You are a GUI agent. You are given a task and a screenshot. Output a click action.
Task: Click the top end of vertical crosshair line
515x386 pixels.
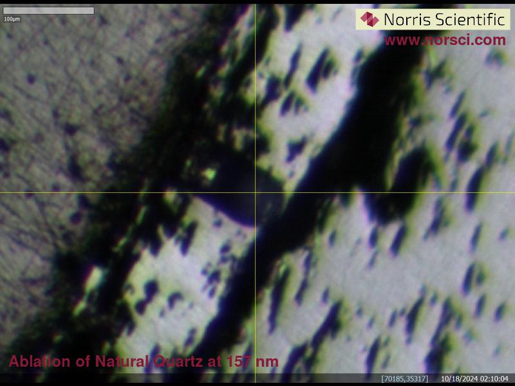256,6
